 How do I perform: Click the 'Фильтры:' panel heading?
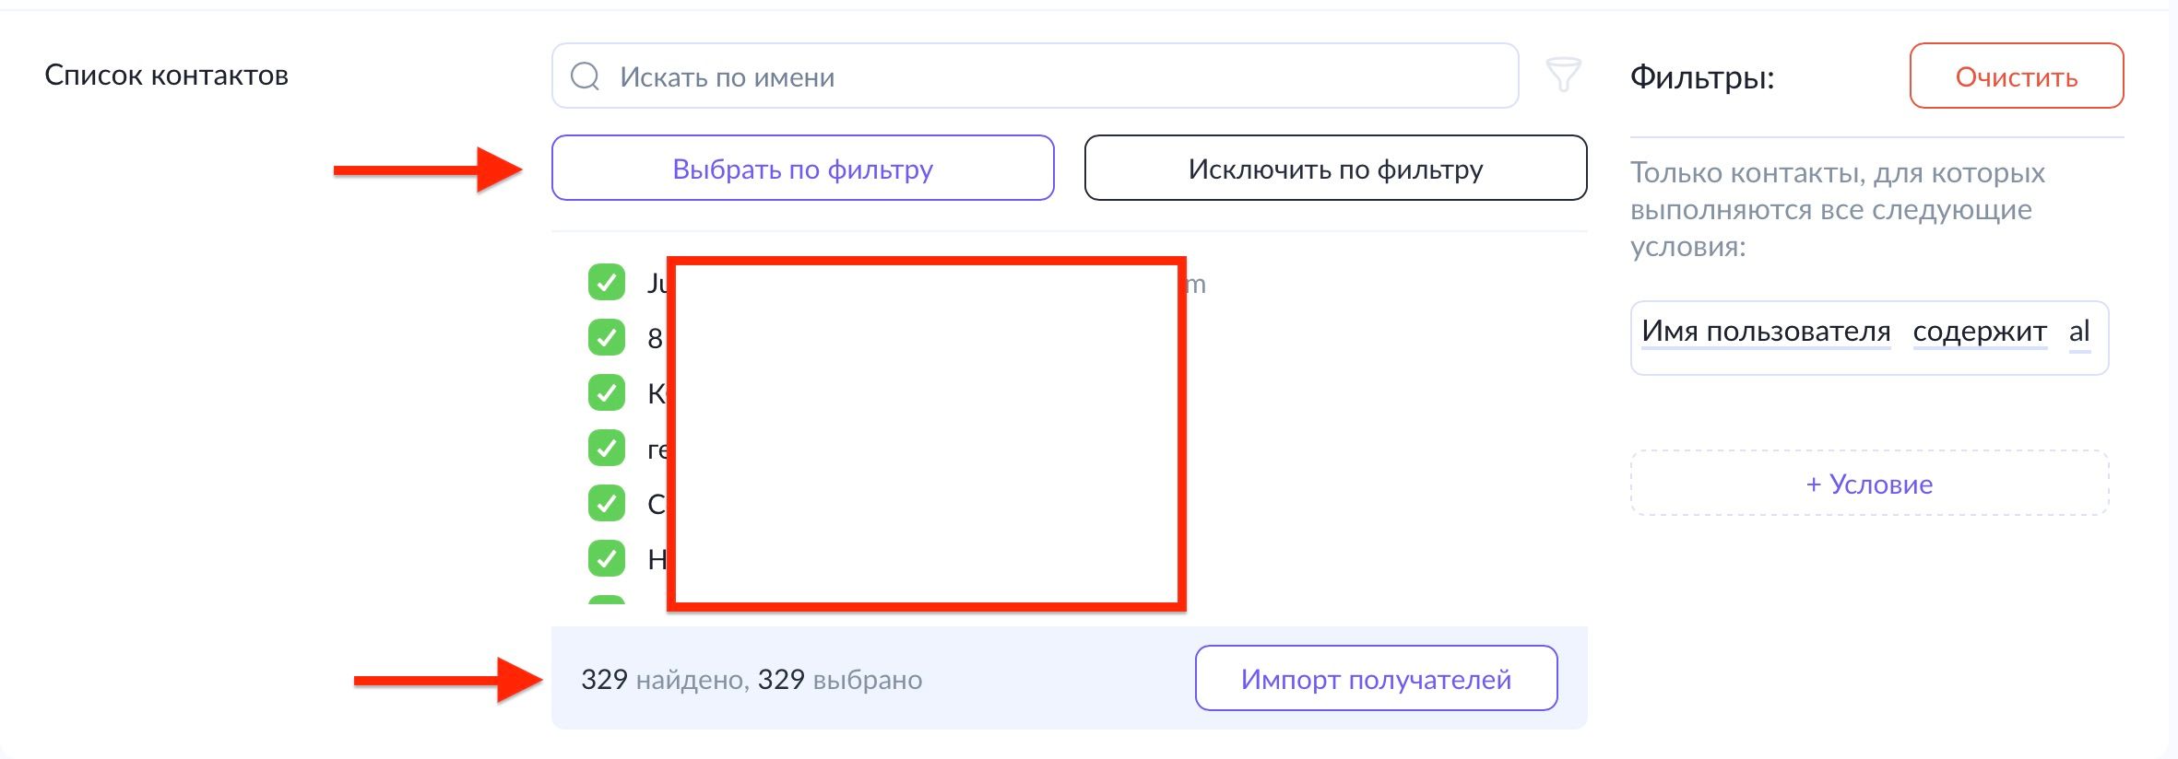[x=1702, y=76]
